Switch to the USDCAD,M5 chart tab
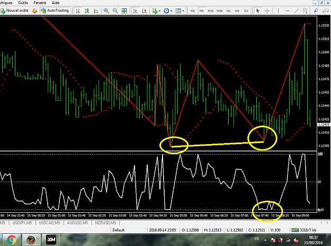This screenshot has width=331, height=246. pos(49,223)
